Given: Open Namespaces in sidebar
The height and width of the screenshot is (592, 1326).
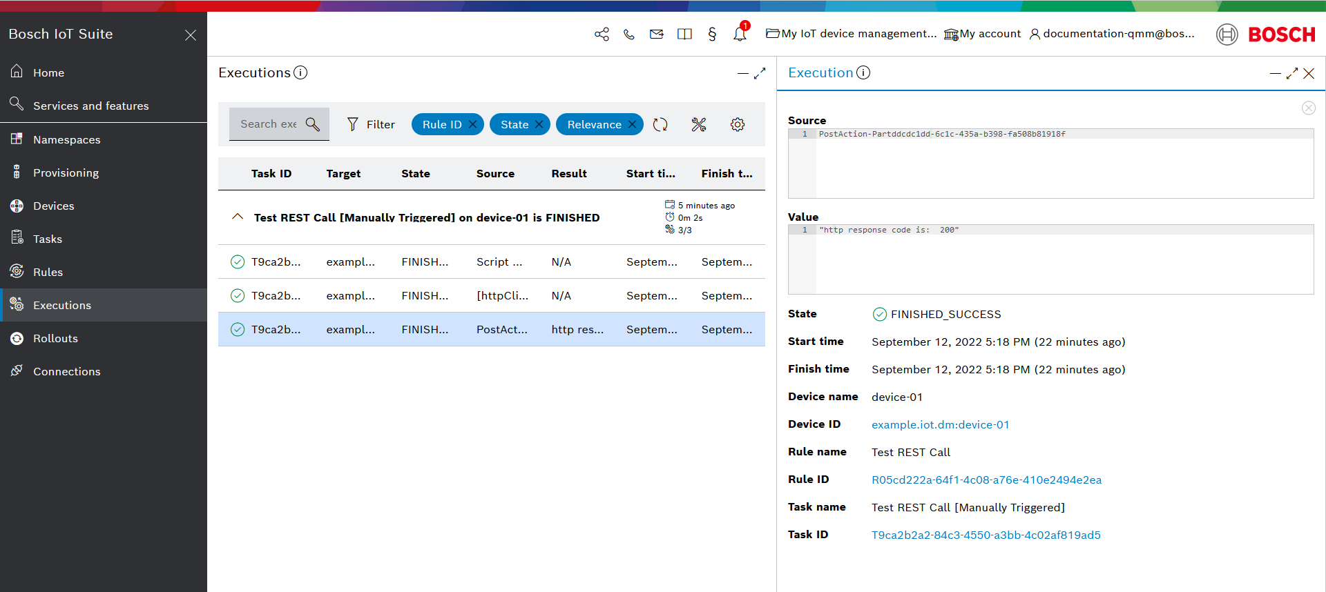Looking at the screenshot, I should click(104, 139).
